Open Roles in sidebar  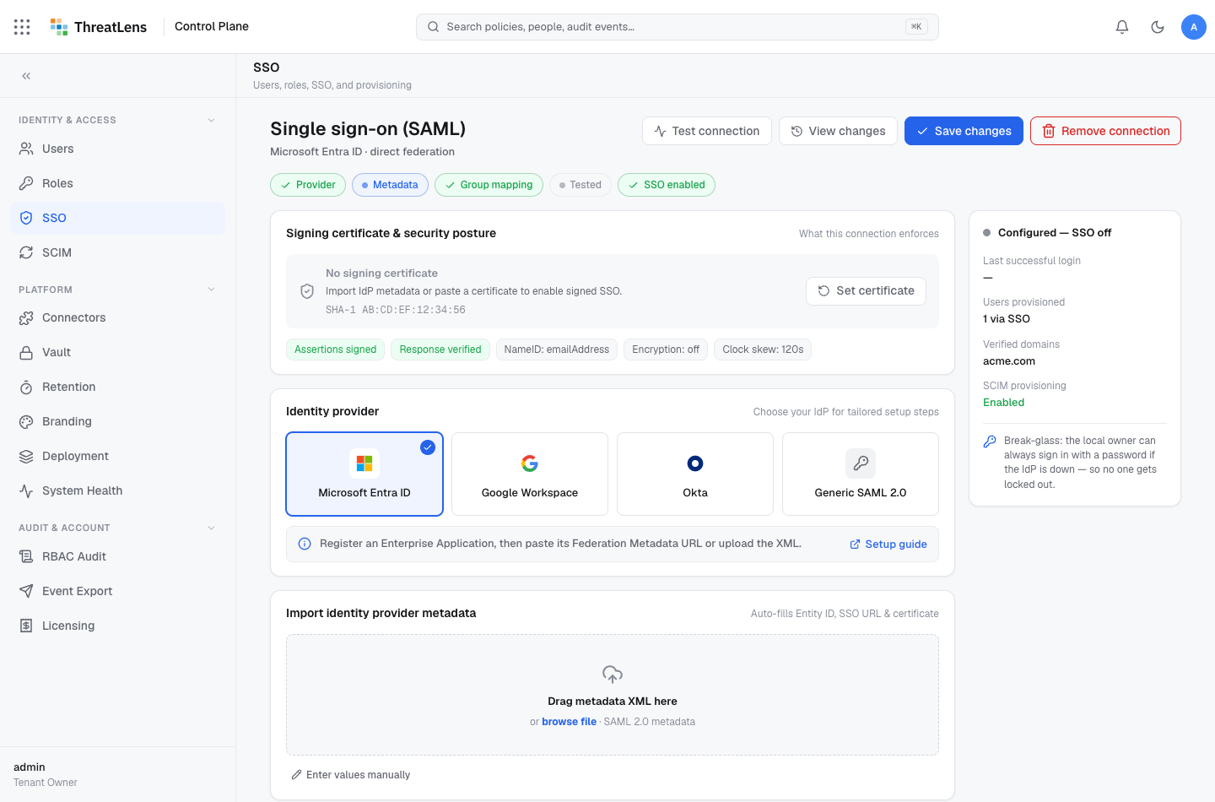(118, 183)
